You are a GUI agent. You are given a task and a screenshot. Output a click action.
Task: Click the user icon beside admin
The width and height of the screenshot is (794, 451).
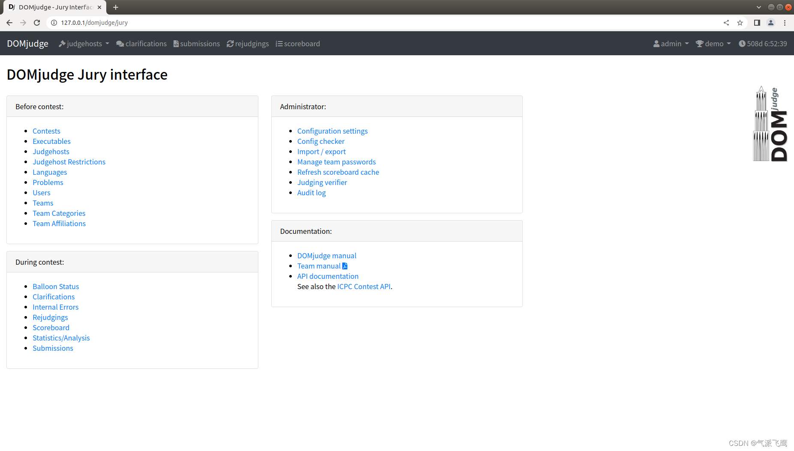coord(656,43)
